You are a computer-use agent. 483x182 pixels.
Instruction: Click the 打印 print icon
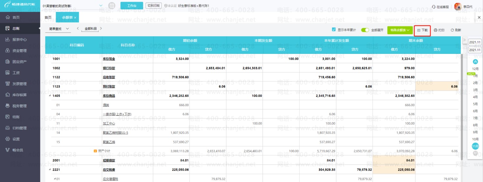(x=439, y=30)
